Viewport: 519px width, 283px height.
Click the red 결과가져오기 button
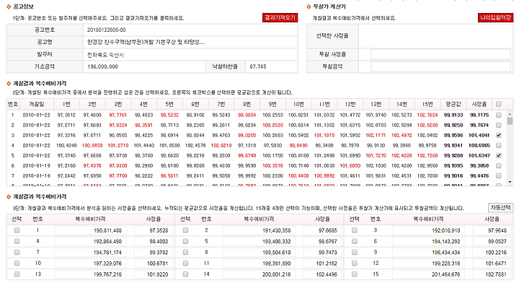(280, 17)
